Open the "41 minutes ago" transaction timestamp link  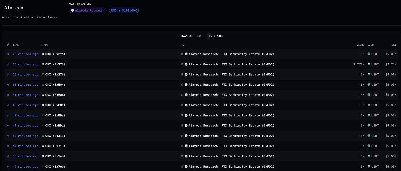(25, 126)
